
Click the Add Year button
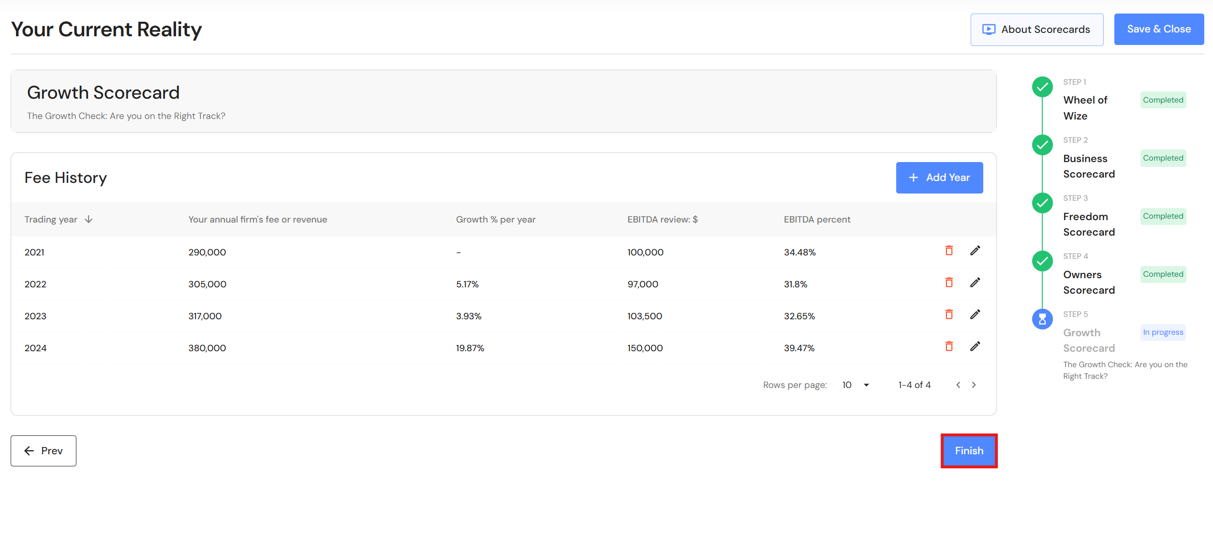pos(939,178)
